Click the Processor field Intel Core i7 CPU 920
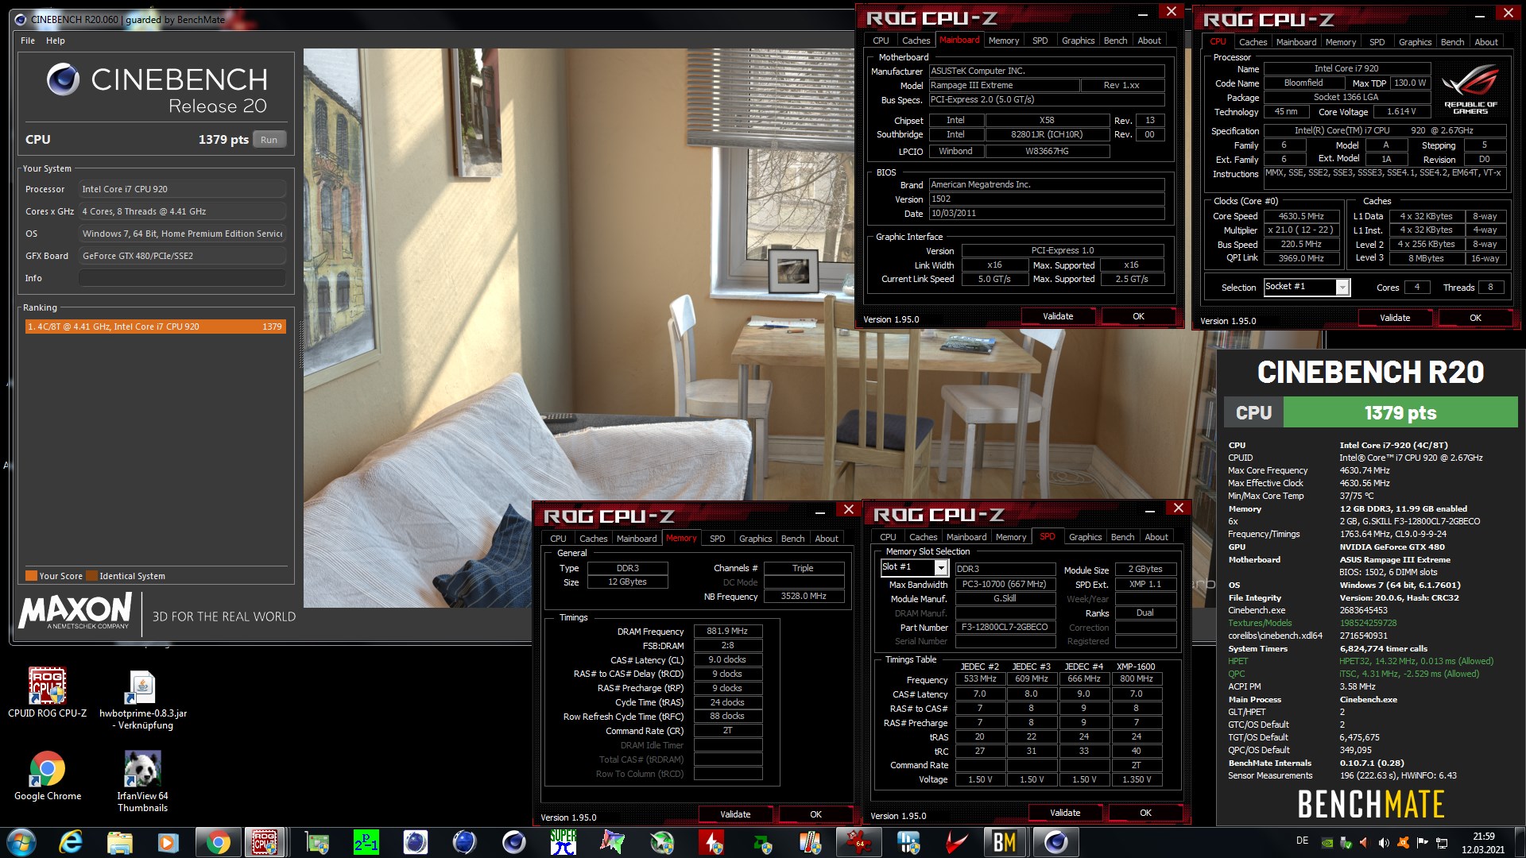Image resolution: width=1526 pixels, height=858 pixels. (x=182, y=189)
